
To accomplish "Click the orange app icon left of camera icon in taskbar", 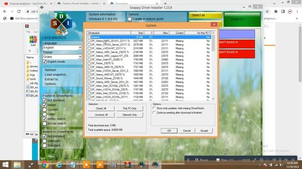I will (86, 165).
